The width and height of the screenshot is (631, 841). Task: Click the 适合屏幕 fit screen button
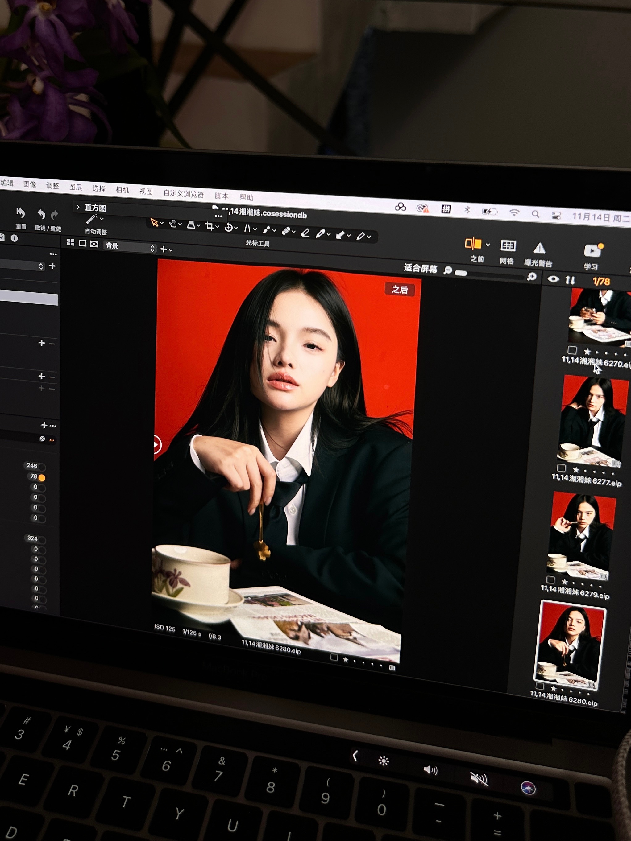point(420,268)
